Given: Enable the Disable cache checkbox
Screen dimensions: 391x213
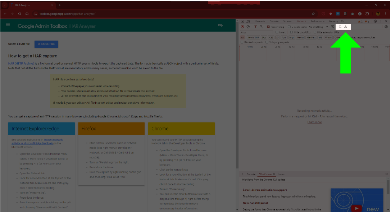Looking at the screenshot, I should [x=289, y=27].
